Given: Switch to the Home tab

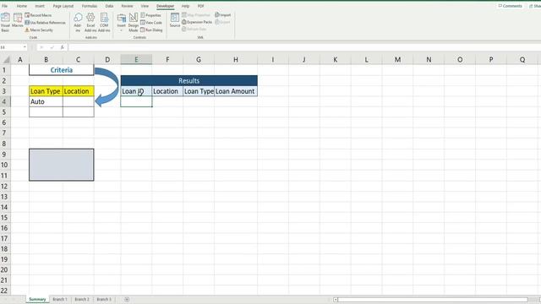Looking at the screenshot, I should pyautogui.click(x=22, y=6).
